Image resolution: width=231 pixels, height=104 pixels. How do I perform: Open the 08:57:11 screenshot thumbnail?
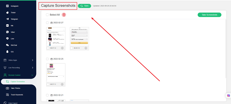coord(56,73)
